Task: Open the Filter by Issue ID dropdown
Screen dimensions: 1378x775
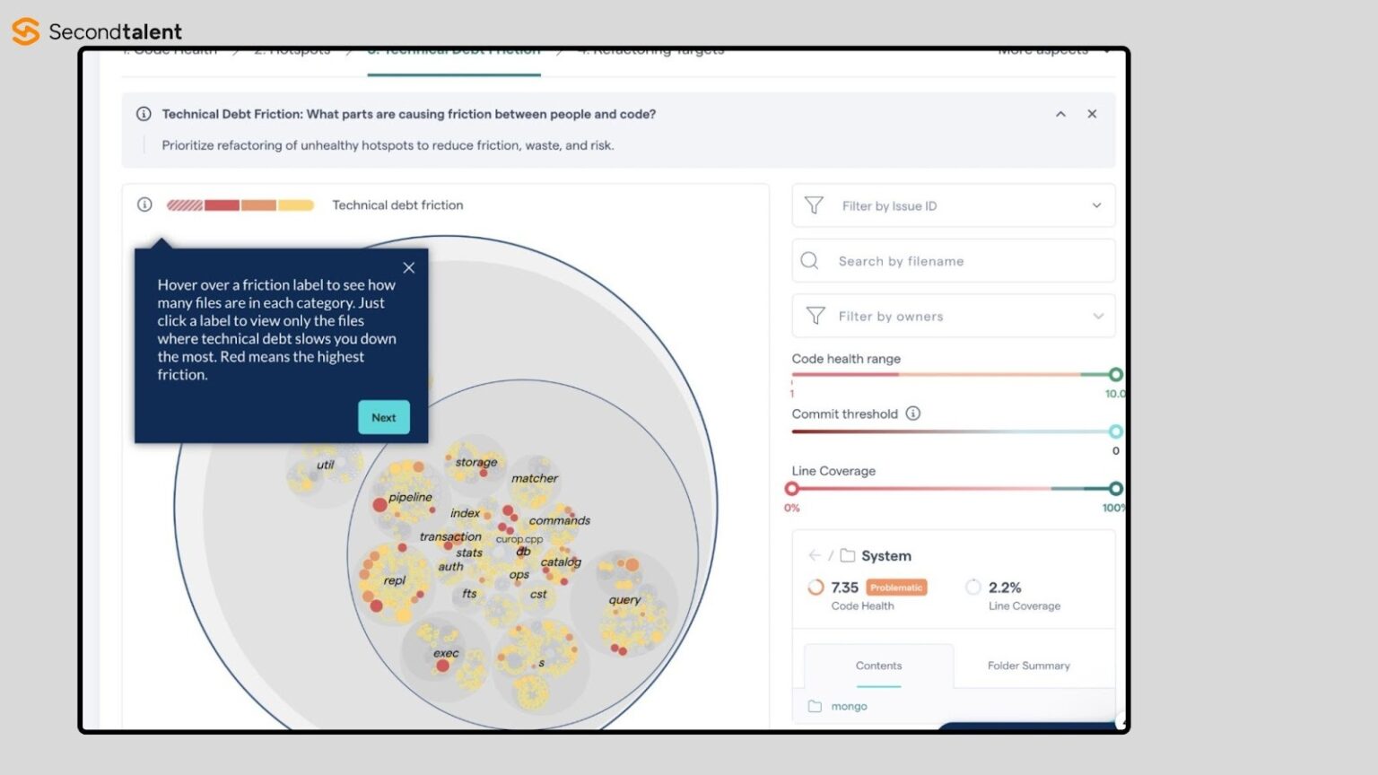Action: 1096,205
